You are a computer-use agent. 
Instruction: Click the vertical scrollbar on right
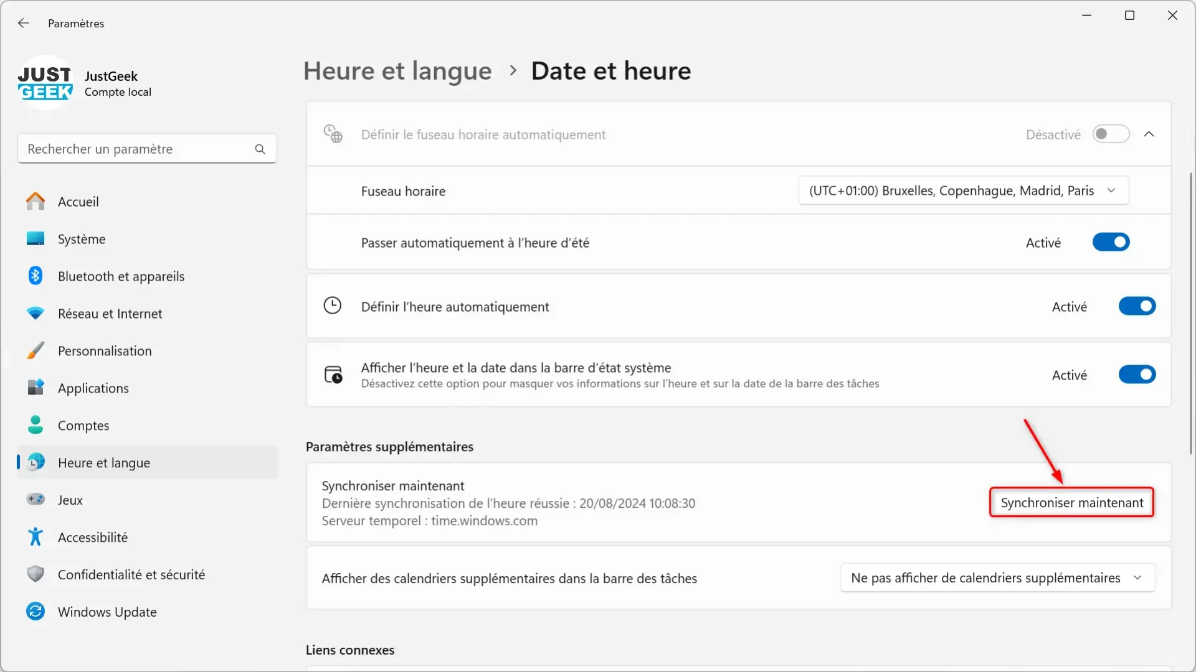point(1190,313)
